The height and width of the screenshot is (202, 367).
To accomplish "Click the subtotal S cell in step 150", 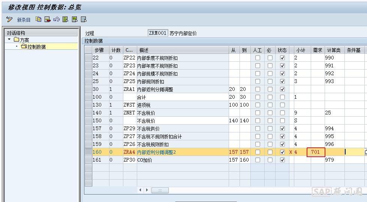I will click(x=303, y=120).
